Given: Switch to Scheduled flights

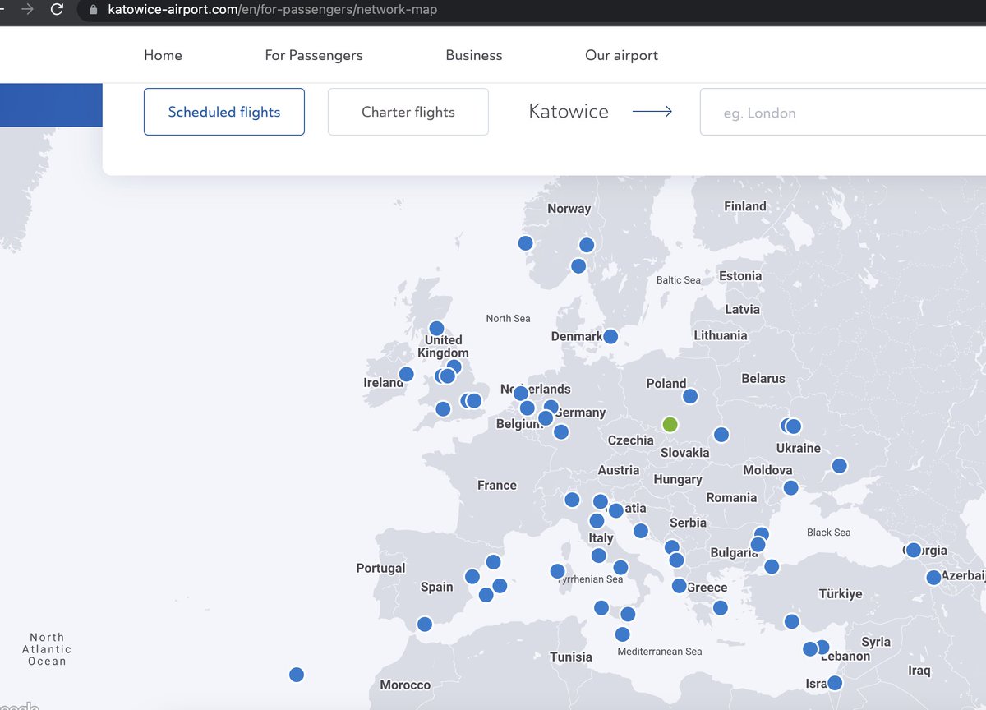Looking at the screenshot, I should (x=224, y=112).
